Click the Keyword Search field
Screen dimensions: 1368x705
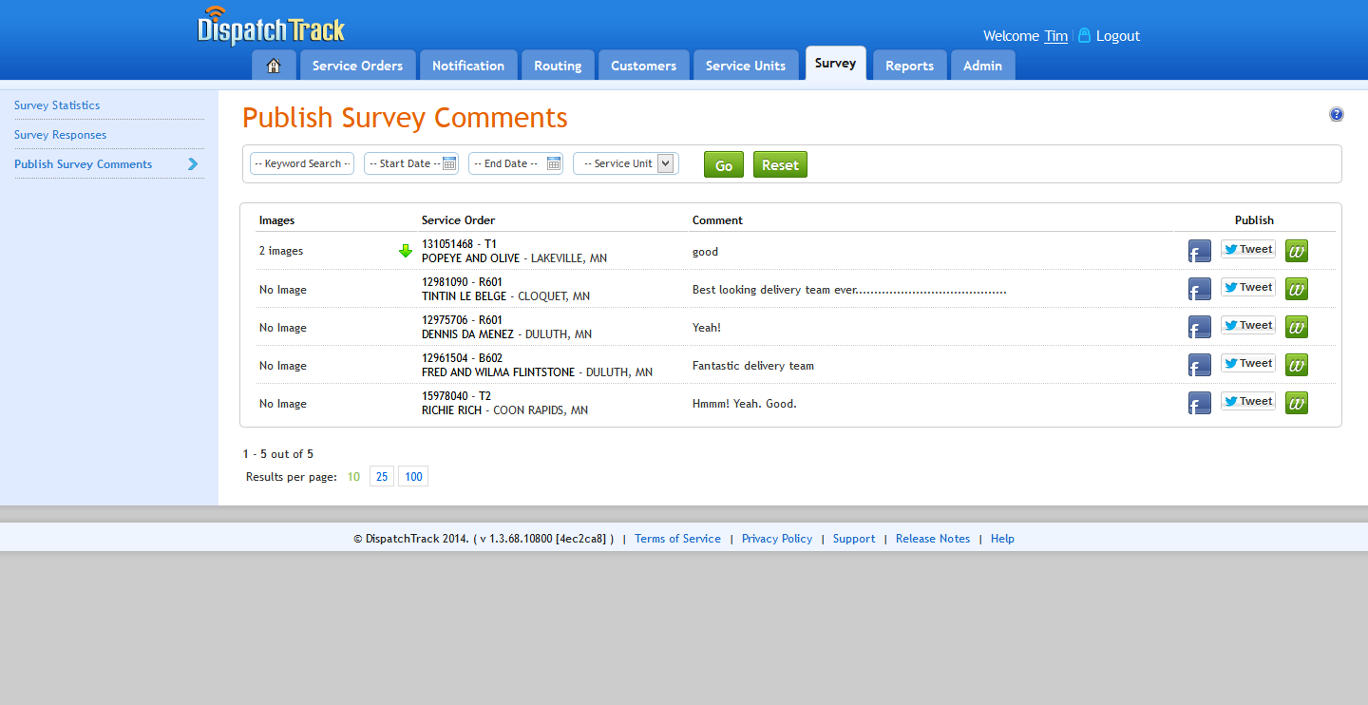[x=301, y=162]
